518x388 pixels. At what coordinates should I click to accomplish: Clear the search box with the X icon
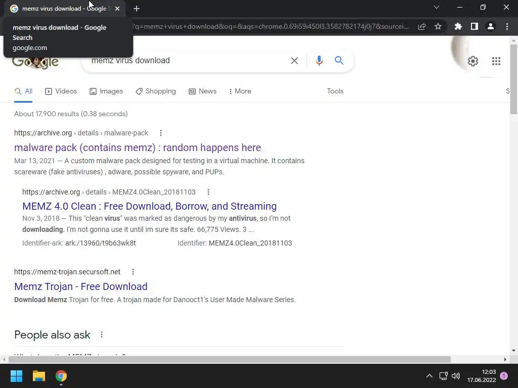[294, 61]
